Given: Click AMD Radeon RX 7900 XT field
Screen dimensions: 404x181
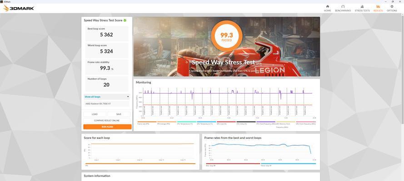Looking at the screenshot, I should [x=107, y=104].
